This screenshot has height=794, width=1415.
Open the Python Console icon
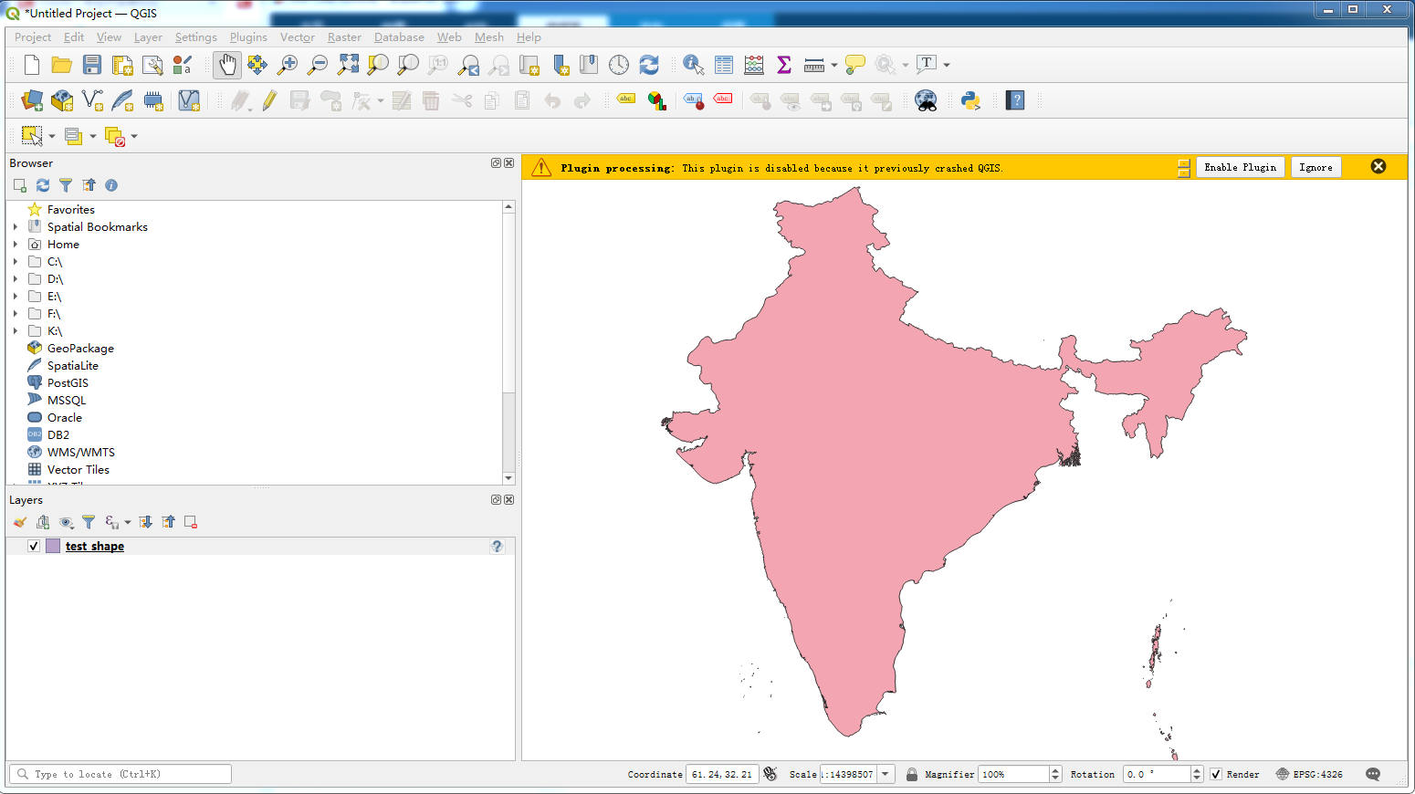click(x=970, y=100)
